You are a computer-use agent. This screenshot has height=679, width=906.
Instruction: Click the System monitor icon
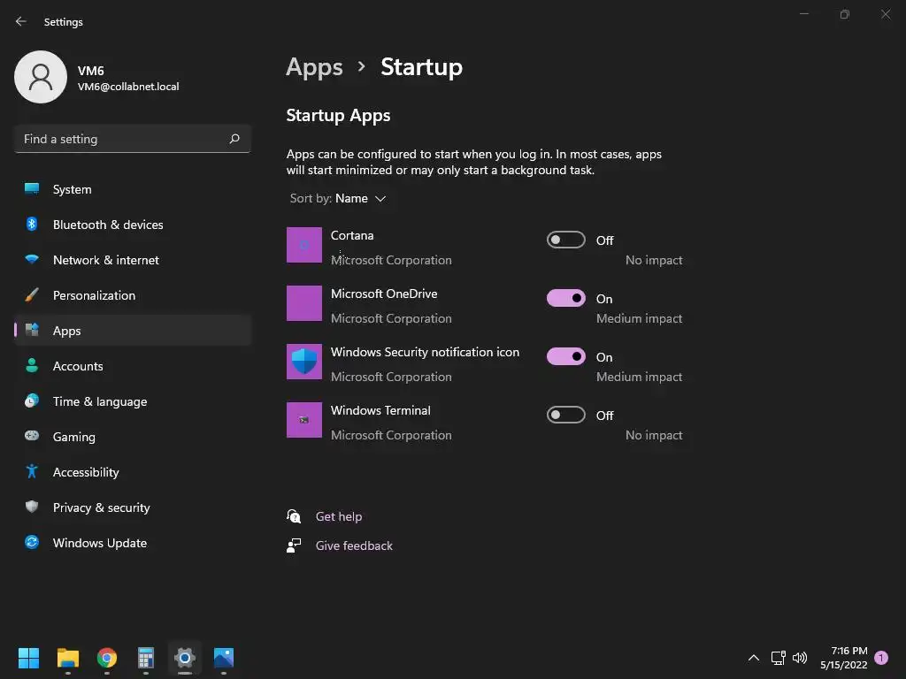tap(32, 189)
